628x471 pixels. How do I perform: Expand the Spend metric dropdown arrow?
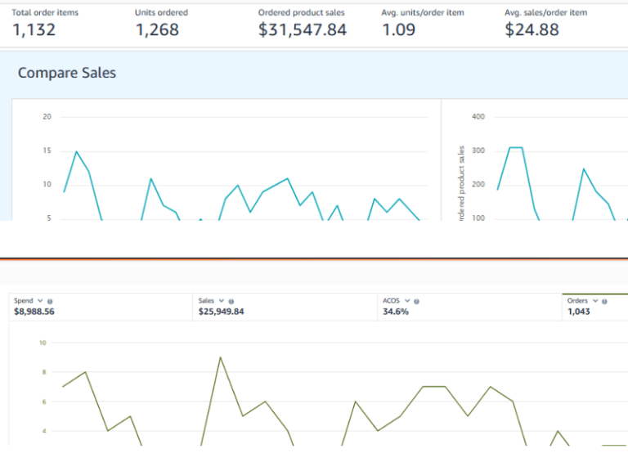(40, 302)
